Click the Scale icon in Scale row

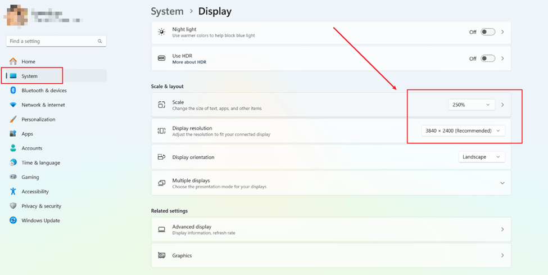pos(161,105)
